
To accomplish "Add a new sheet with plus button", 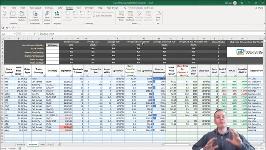I will (60, 145).
